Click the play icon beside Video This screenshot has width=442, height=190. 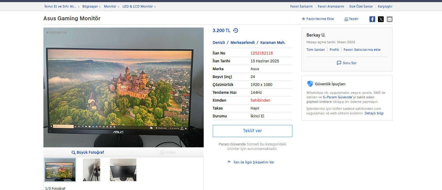tap(162, 152)
